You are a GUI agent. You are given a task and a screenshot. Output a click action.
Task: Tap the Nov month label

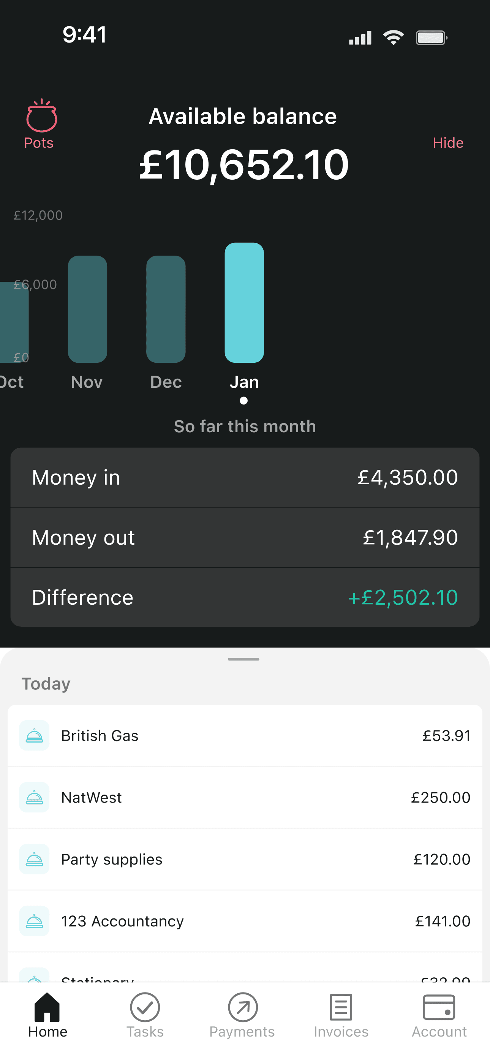pos(87,382)
